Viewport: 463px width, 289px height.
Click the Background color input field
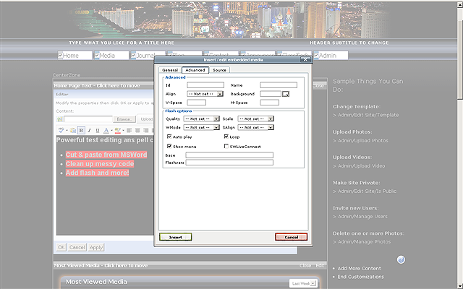270,94
